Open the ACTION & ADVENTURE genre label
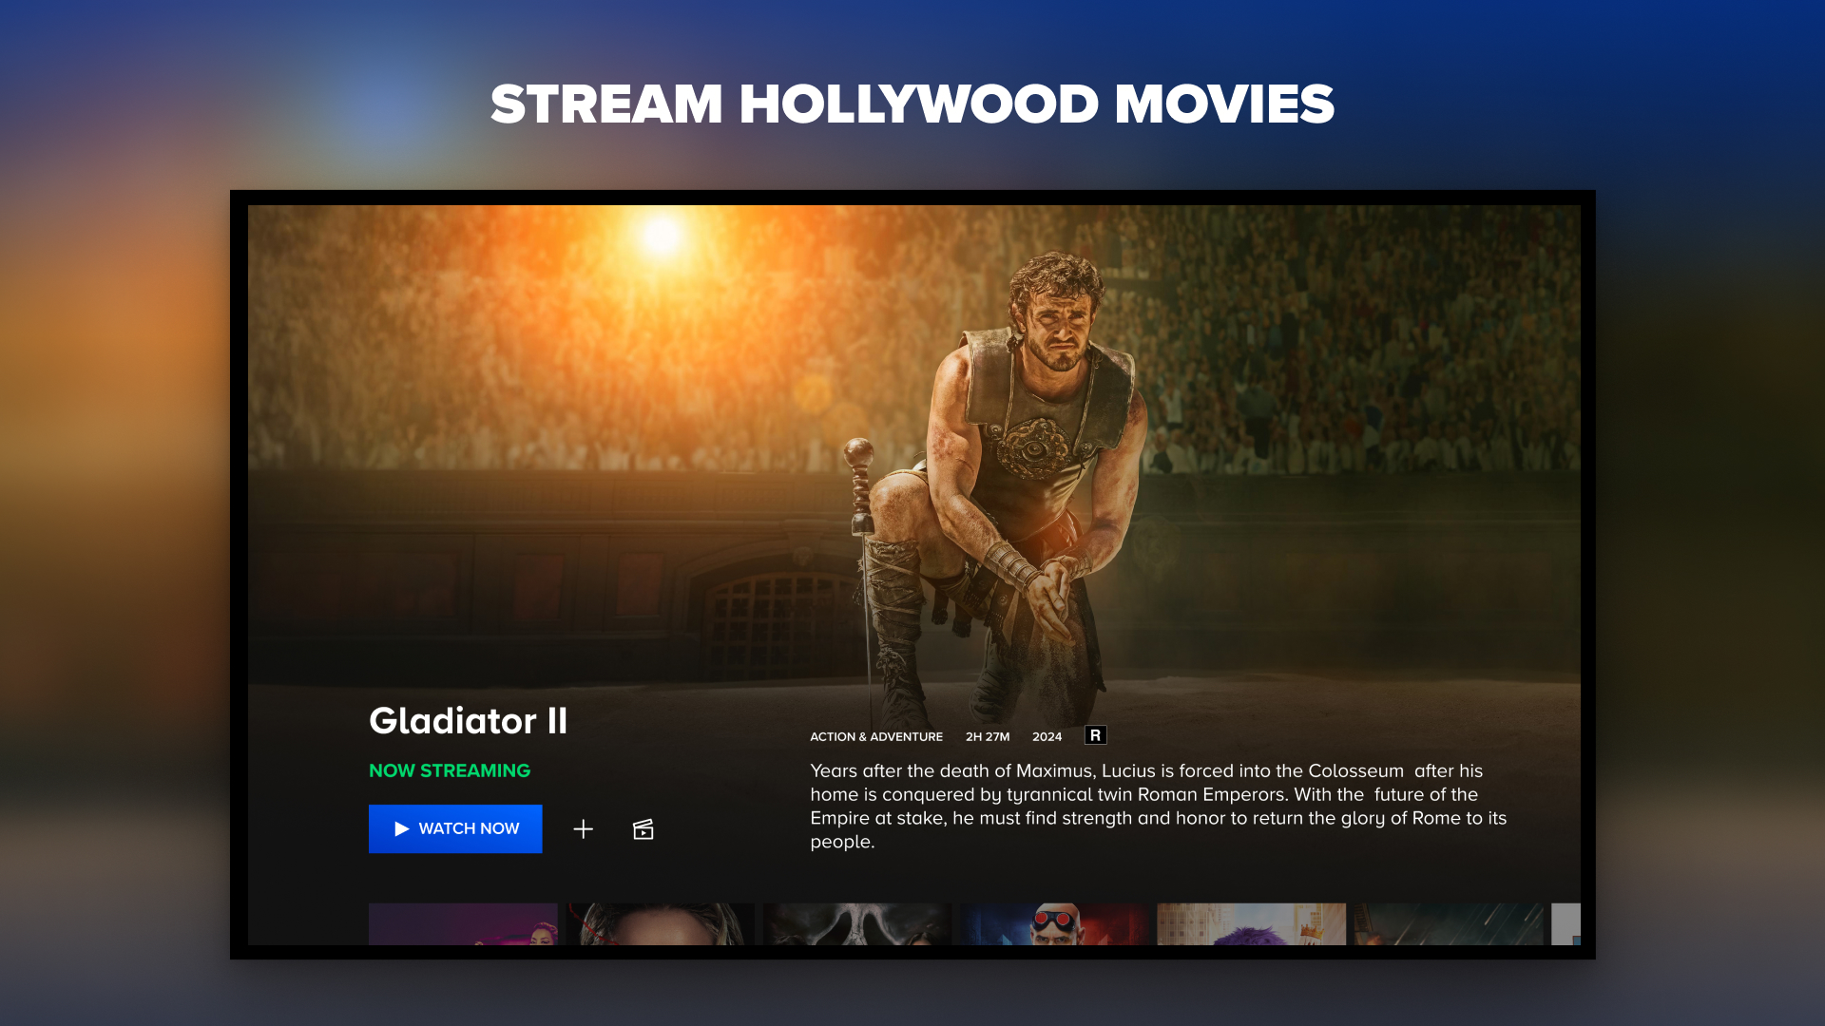 pos(875,736)
